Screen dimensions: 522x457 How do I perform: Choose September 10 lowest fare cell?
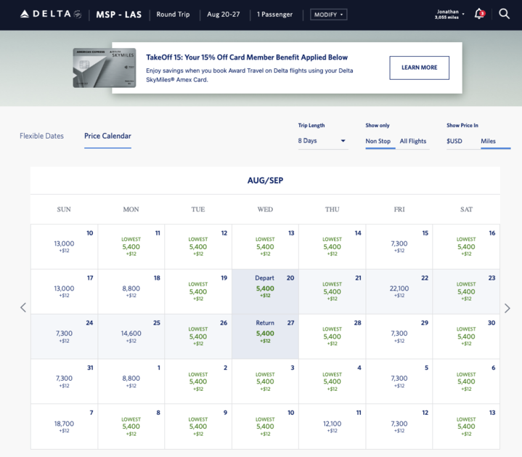coord(265,426)
